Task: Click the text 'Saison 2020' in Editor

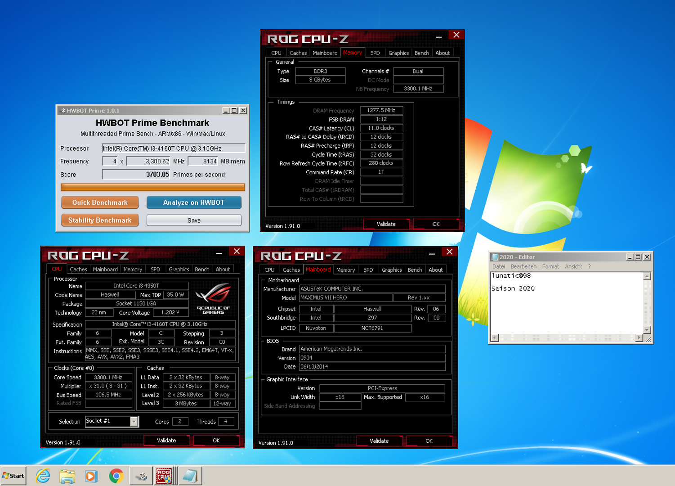Action: tap(513, 288)
